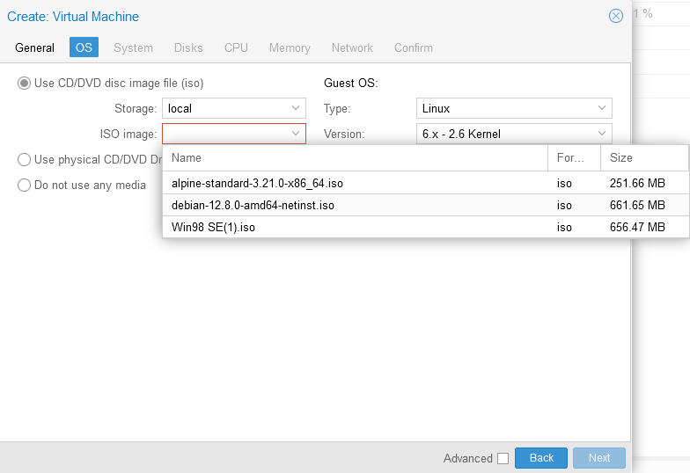Collapse the ISO image dropdown arrow
690x473 pixels.
(296, 134)
